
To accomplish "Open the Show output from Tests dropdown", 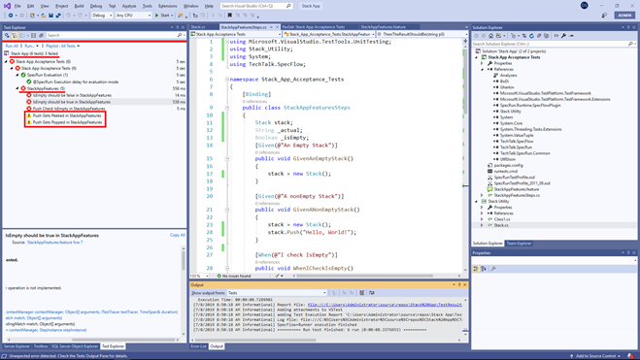I will [277, 293].
